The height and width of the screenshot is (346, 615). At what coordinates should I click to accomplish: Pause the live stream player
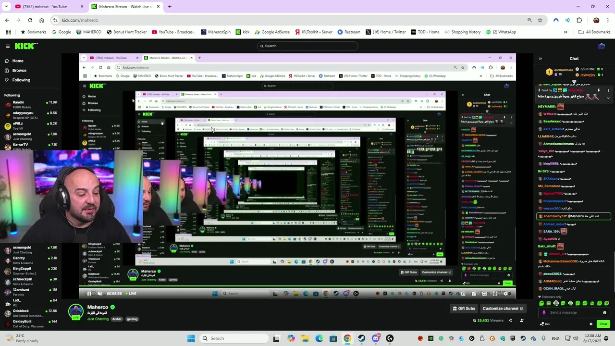pos(89,294)
